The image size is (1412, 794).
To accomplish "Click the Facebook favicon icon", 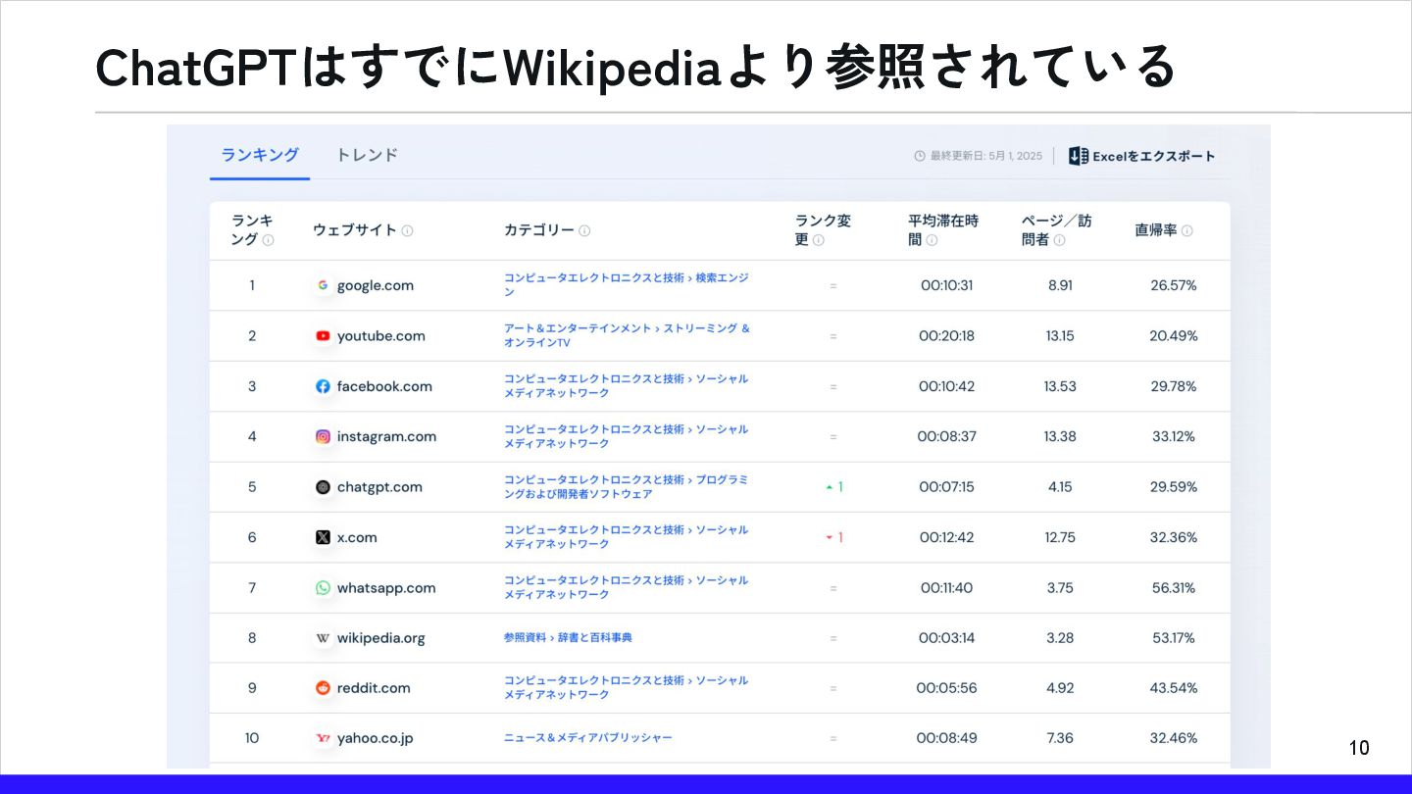I will tap(323, 386).
